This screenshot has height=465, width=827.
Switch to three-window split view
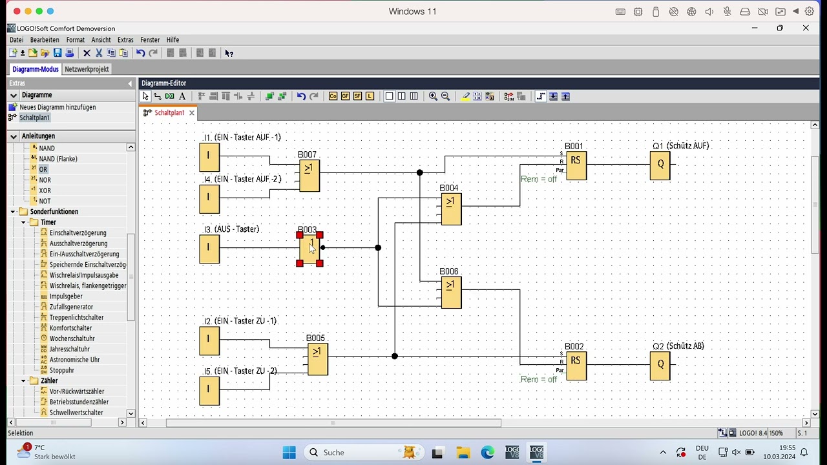(x=413, y=96)
